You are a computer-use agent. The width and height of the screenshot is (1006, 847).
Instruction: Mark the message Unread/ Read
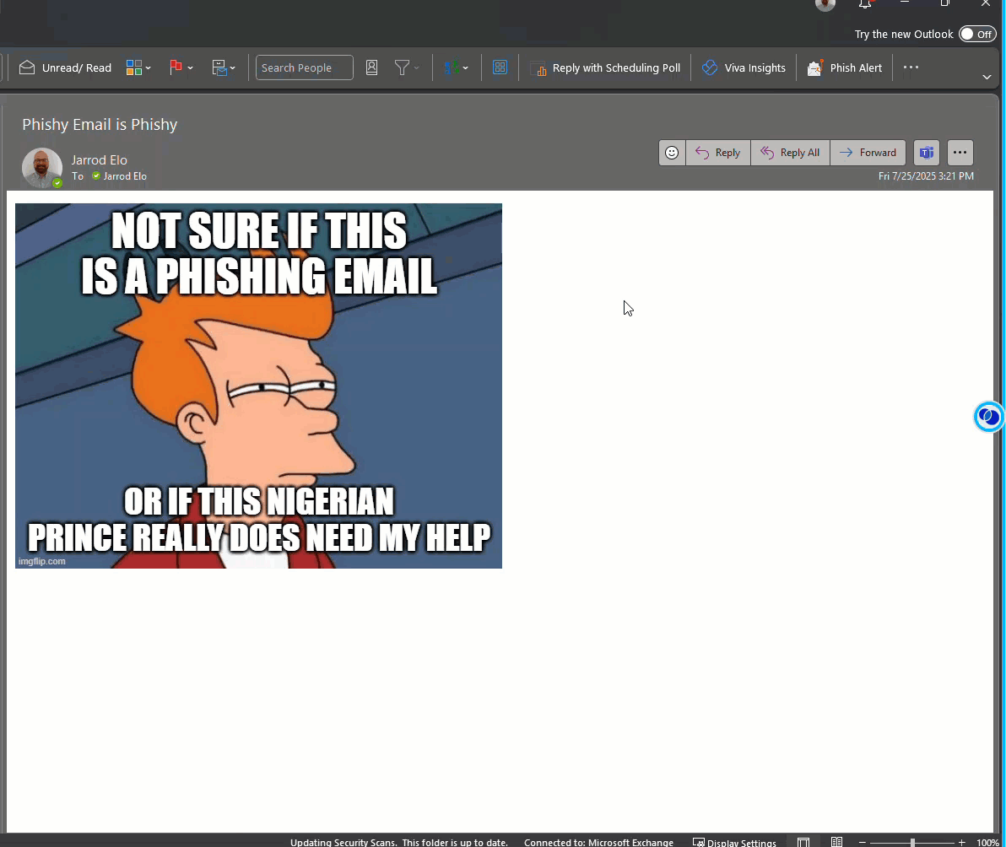tap(65, 68)
